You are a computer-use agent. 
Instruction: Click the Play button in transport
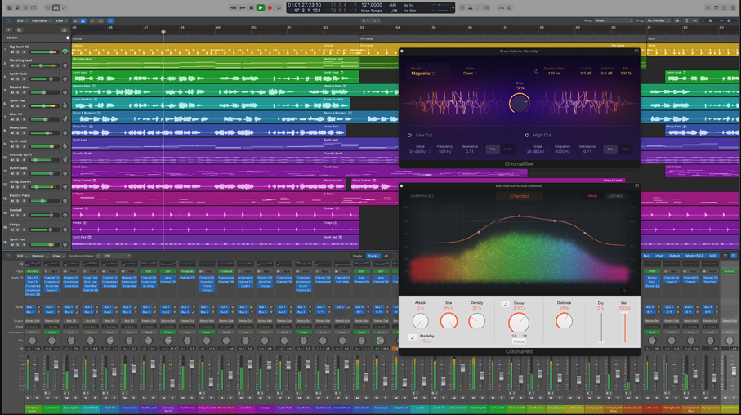tap(261, 8)
